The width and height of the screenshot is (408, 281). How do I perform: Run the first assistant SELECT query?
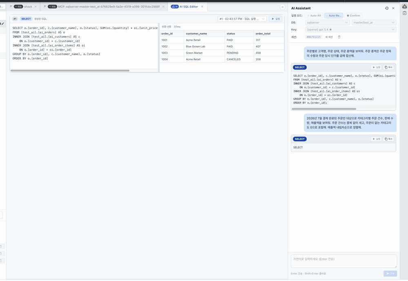[x=376, y=67]
